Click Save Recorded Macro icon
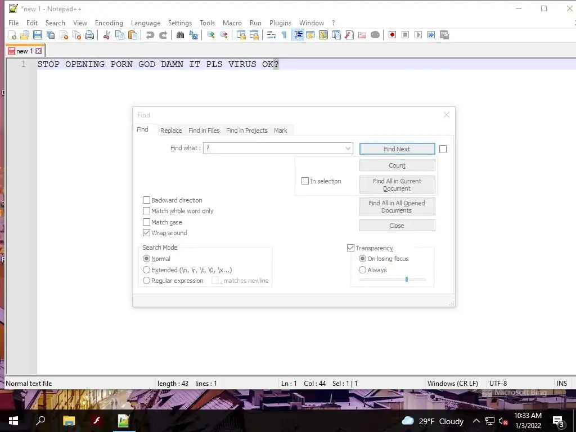The image size is (576, 432). pyautogui.click(x=444, y=35)
